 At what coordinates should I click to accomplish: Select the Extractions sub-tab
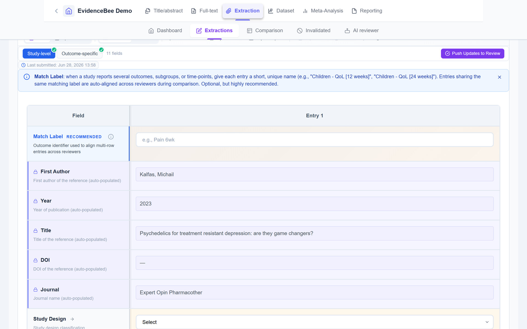[x=214, y=31]
